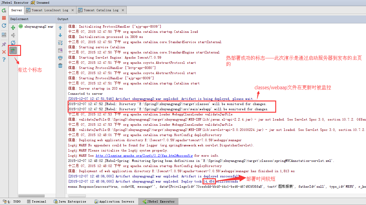Print the console output
The height and width of the screenshot is (205, 366).
[x=60, y=58]
